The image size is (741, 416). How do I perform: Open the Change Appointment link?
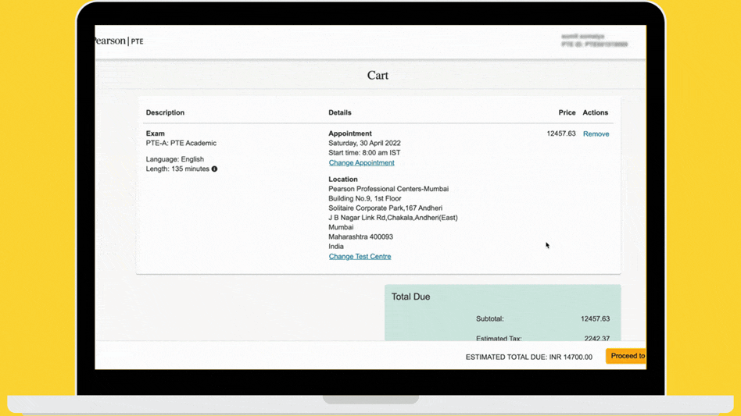click(362, 162)
